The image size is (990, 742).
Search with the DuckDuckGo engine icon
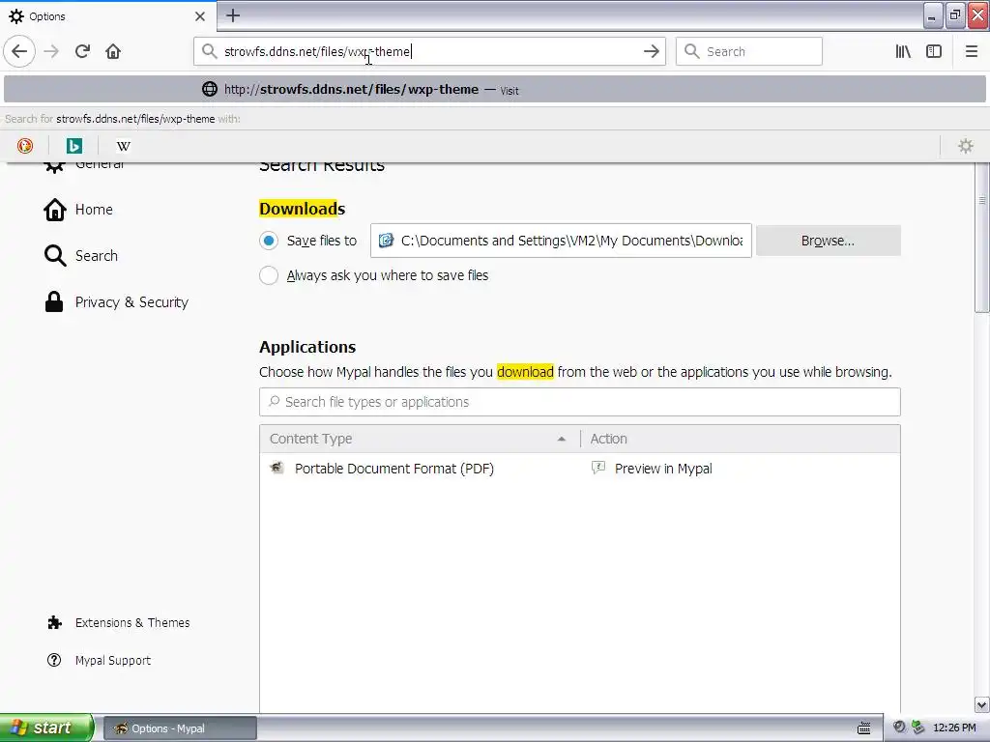[24, 146]
